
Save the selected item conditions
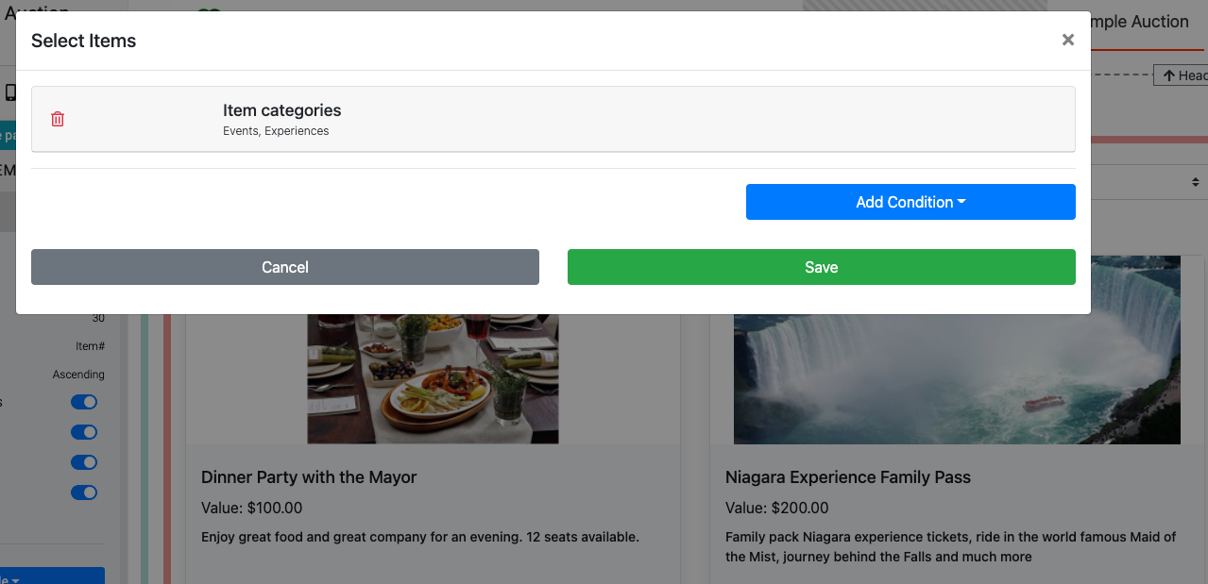pyautogui.click(x=821, y=267)
